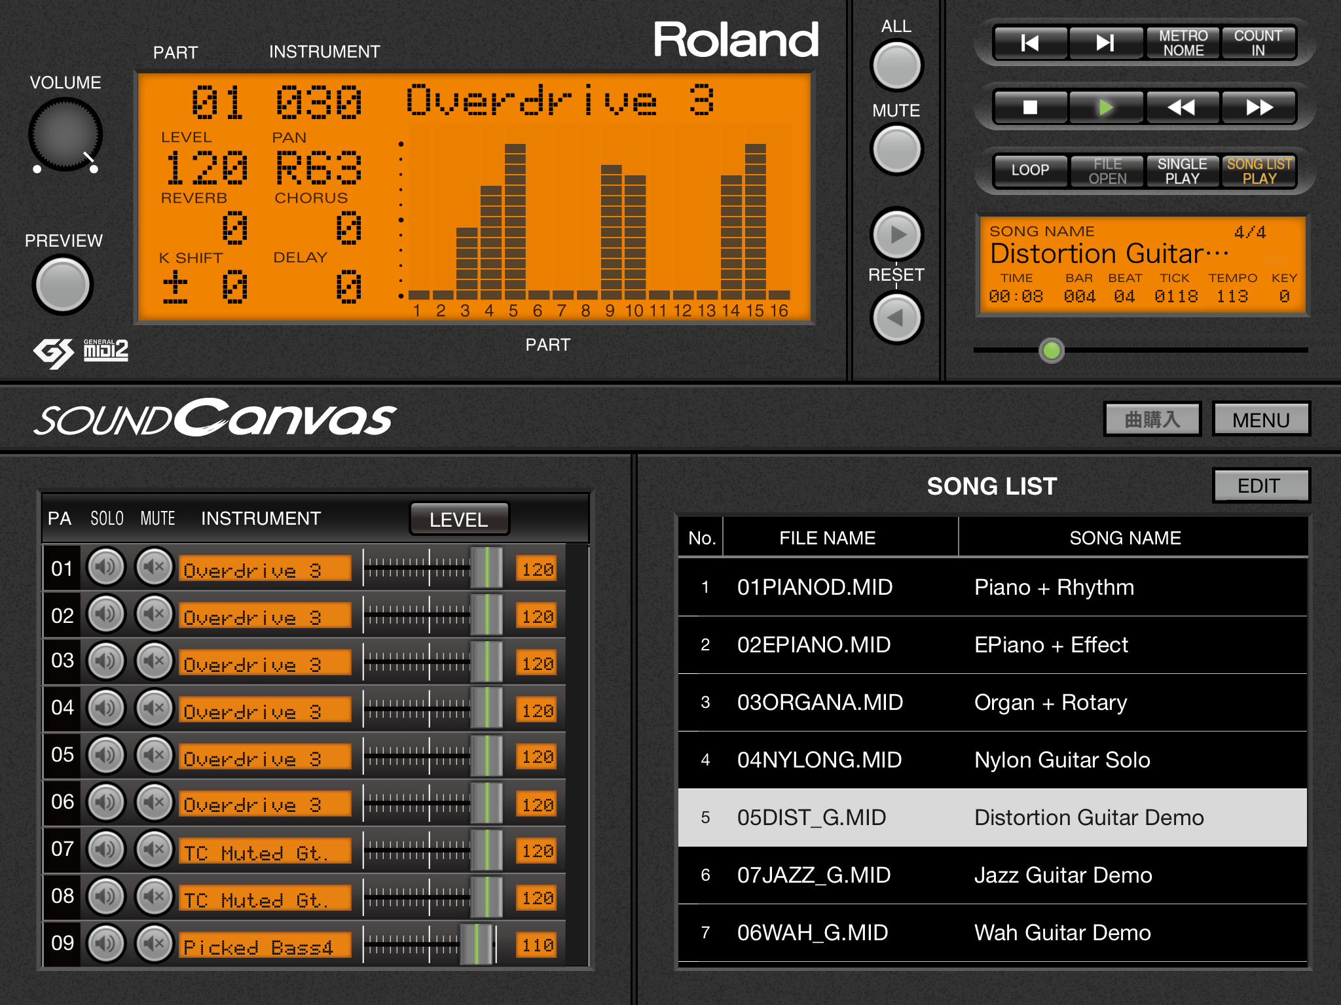The width and height of the screenshot is (1341, 1005).
Task: Tap the LEVEL value 120 on orange display
Action: (x=206, y=167)
